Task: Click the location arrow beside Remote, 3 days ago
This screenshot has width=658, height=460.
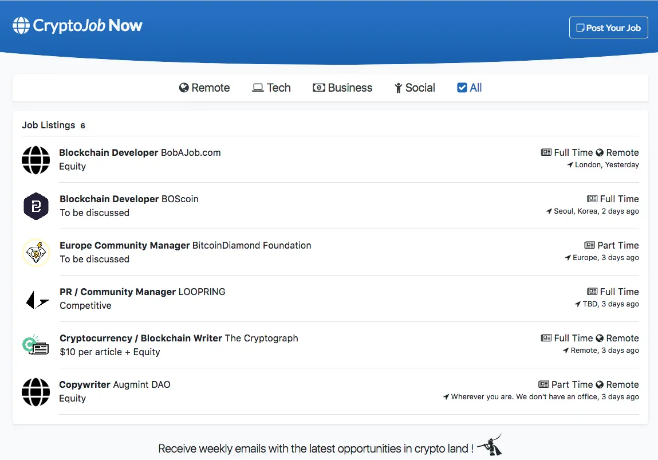Action: pos(566,351)
